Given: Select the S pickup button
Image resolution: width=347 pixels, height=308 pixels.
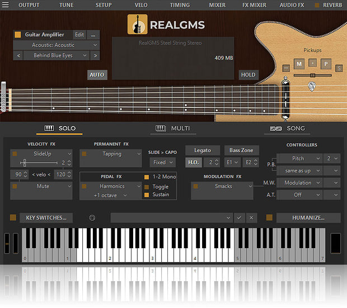Looking at the screenshot, I should (339, 68).
